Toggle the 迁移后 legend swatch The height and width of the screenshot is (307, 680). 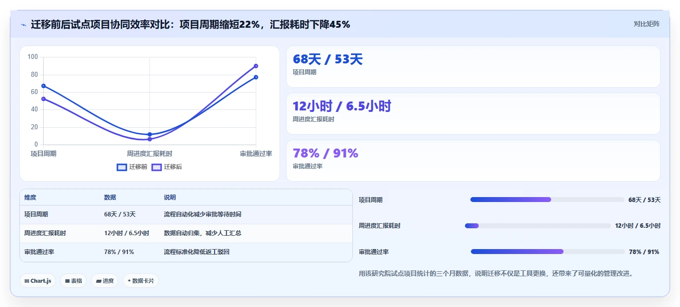[157, 167]
